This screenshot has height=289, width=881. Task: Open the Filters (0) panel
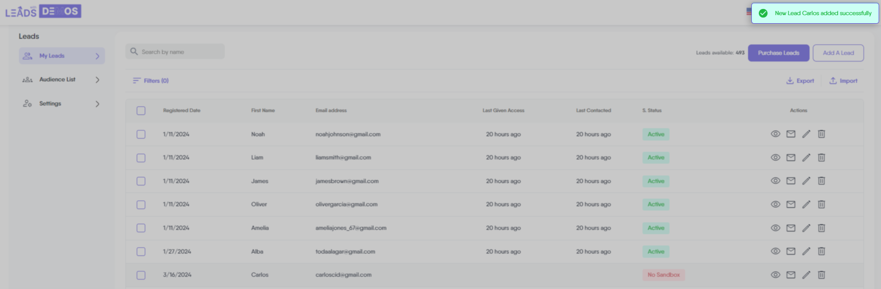pyautogui.click(x=151, y=81)
